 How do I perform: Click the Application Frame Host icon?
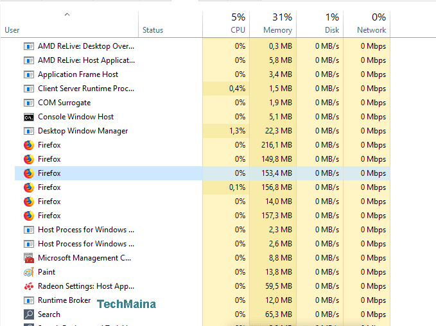point(29,74)
